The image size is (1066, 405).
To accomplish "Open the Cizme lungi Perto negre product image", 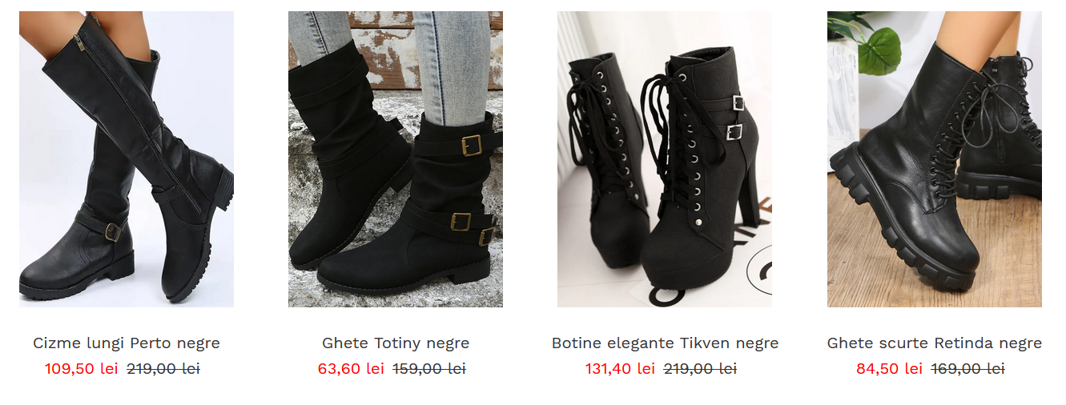I will pos(127,159).
